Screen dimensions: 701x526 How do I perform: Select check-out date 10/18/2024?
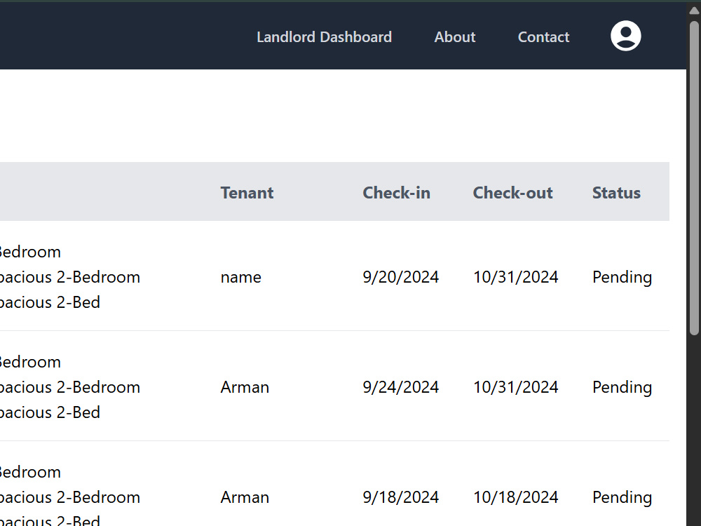[515, 497]
